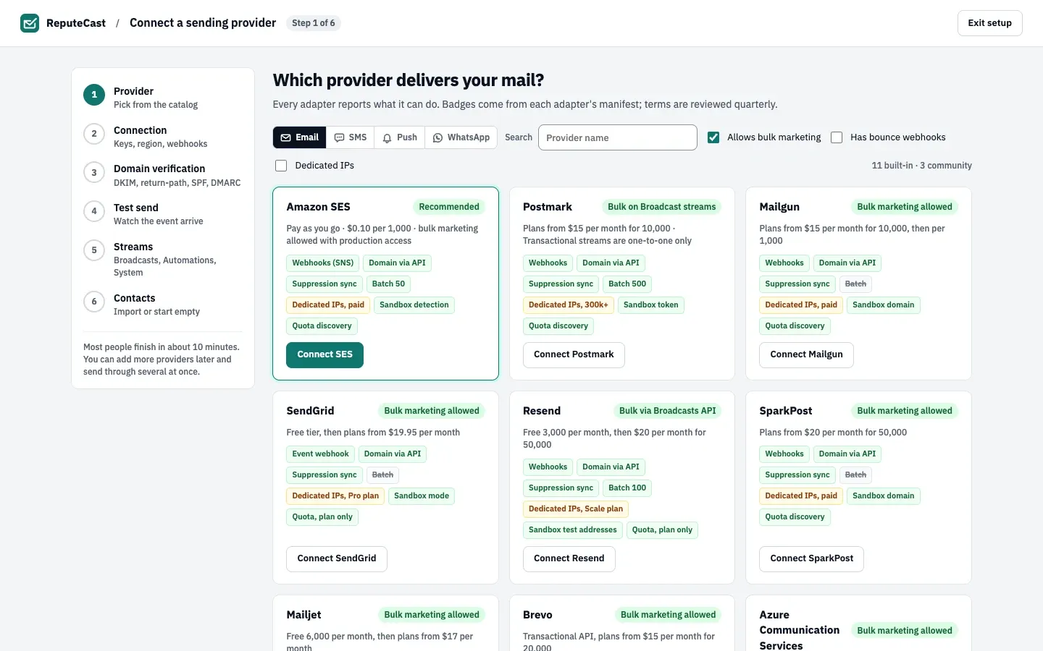The height and width of the screenshot is (651, 1043).
Task: Click Bulk via Broadcasts API badge on Resend
Action: click(x=667, y=411)
